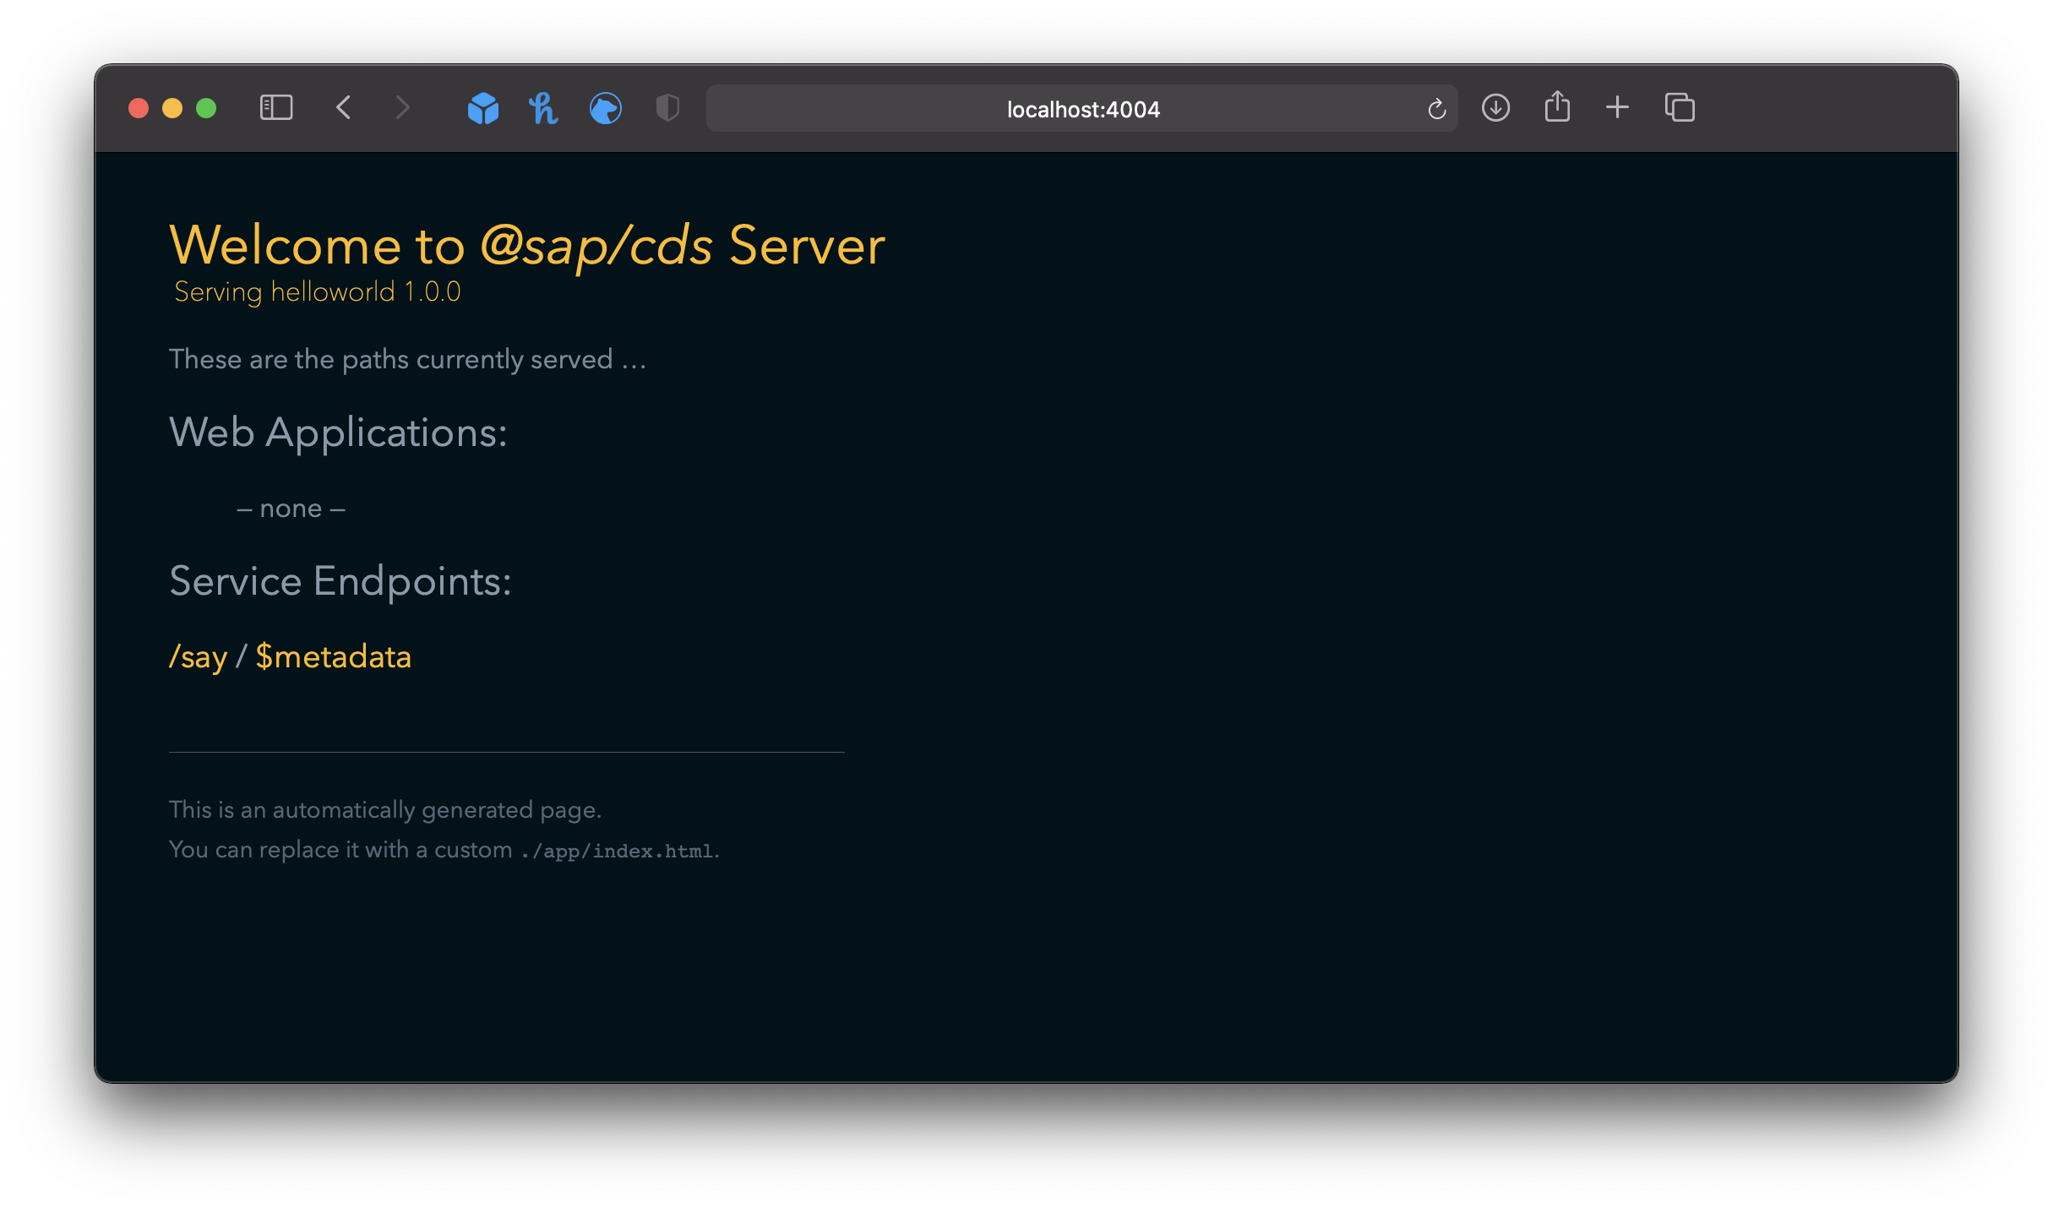Viewport: 2053px width, 1208px height.
Task: Click the 'Service Endpoints:' heading
Action: pyautogui.click(x=340, y=581)
